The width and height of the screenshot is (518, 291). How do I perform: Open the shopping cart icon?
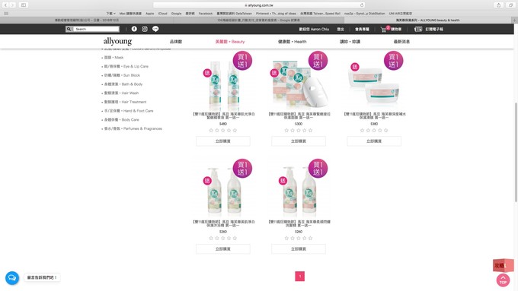pos(384,30)
